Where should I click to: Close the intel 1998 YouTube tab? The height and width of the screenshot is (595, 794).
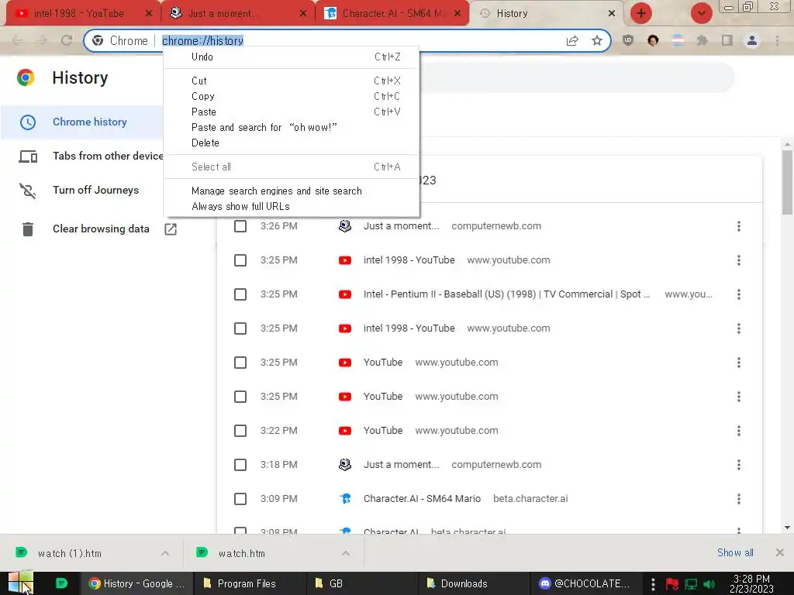point(148,14)
